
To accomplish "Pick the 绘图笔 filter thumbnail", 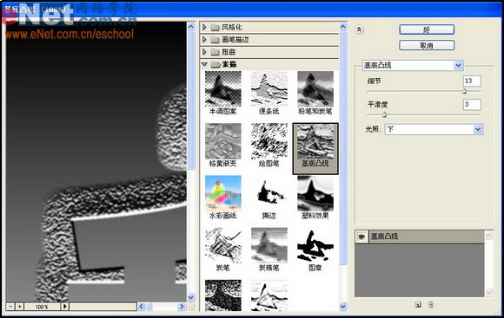I will coord(269,141).
